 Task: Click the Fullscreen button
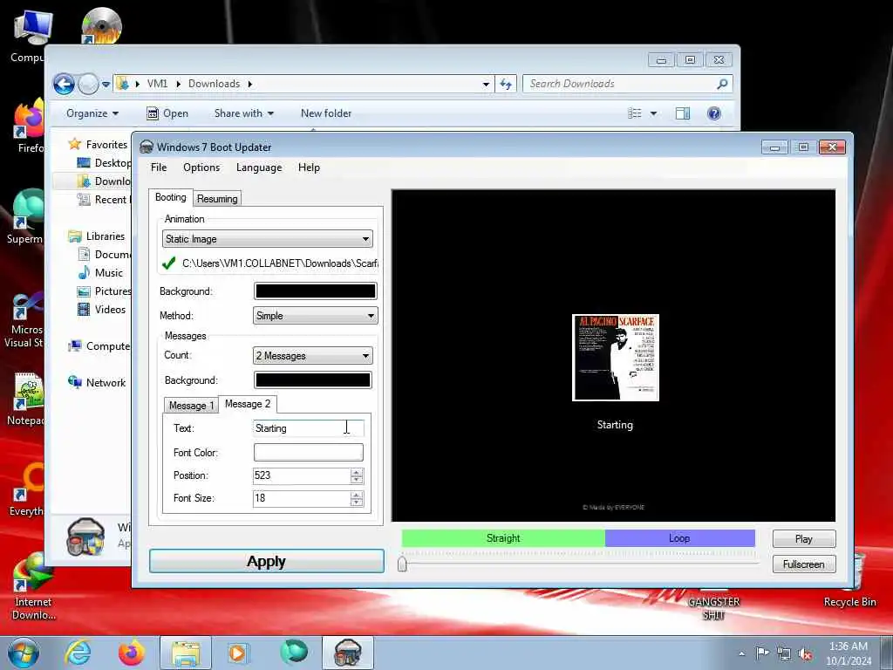click(x=803, y=564)
